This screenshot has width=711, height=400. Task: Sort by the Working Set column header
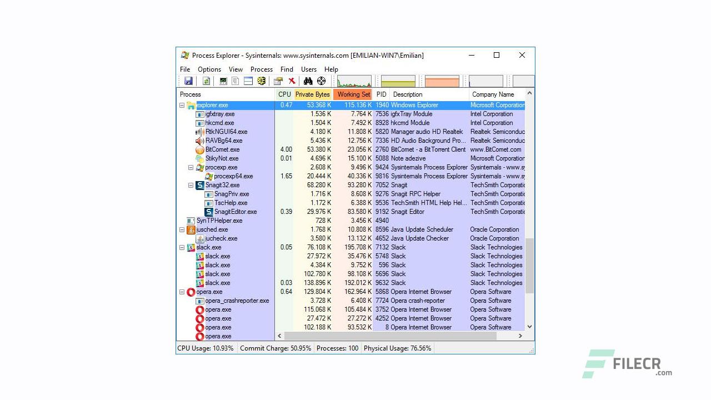click(353, 94)
